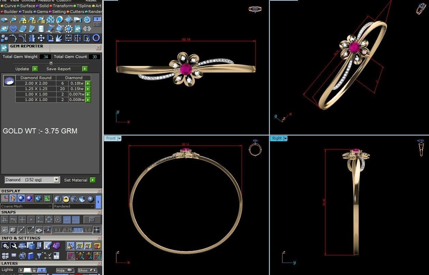Image resolution: width=429 pixels, height=275 pixels.
Task: Select the Mirror tool icon
Action: point(32,38)
